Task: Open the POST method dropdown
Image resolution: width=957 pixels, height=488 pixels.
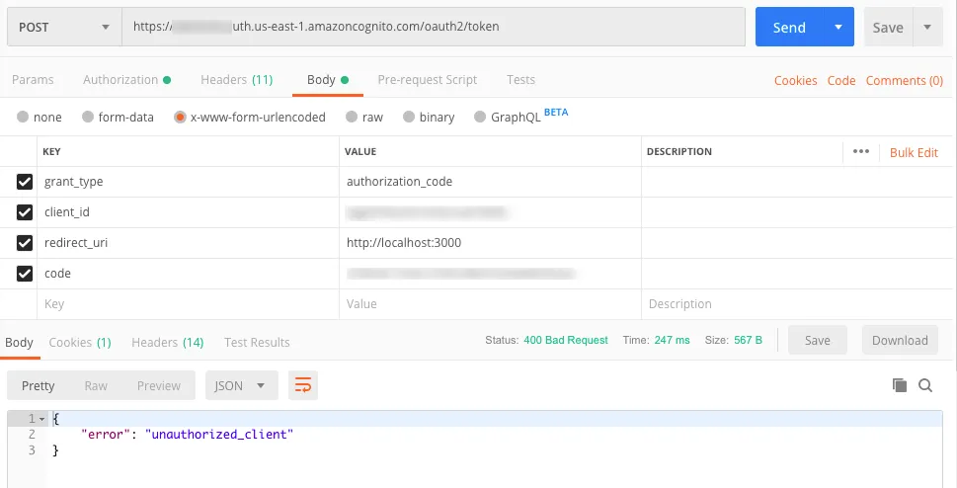Action: [x=63, y=28]
